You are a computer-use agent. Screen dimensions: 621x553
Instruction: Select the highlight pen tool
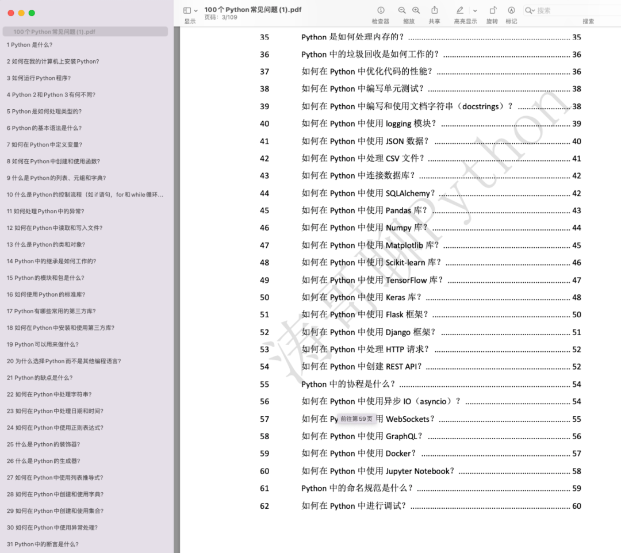460,10
